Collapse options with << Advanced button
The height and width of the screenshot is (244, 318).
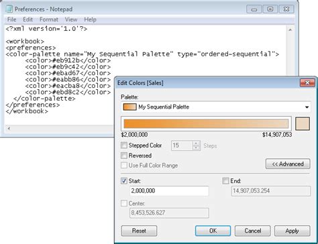[288, 164]
